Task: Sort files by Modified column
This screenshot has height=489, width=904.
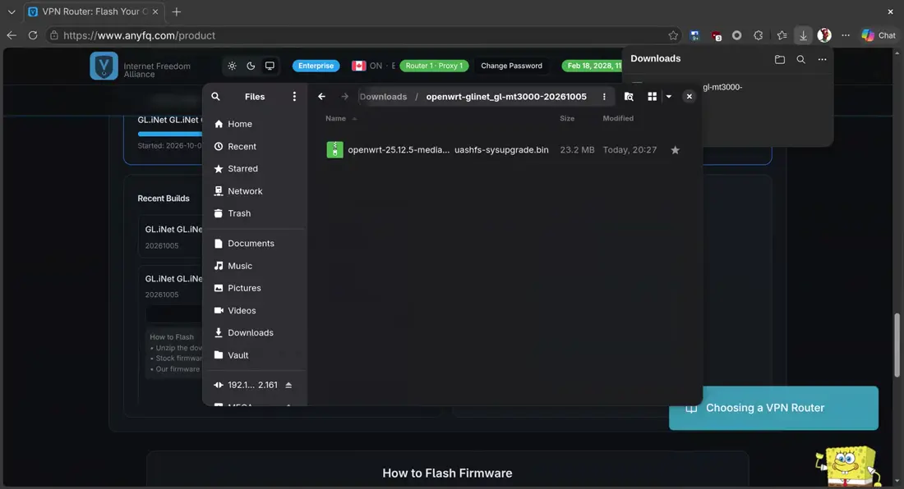Action: tap(618, 118)
